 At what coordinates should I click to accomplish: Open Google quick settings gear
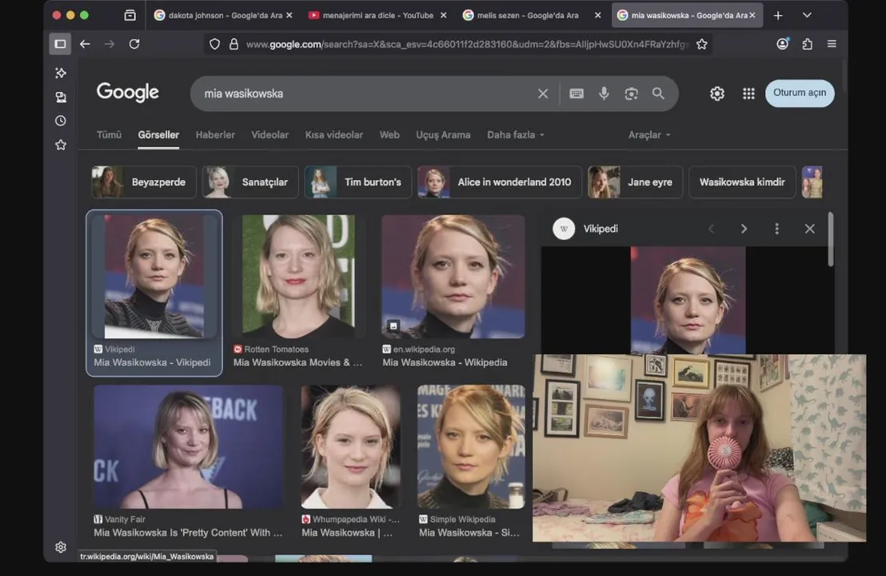(717, 94)
